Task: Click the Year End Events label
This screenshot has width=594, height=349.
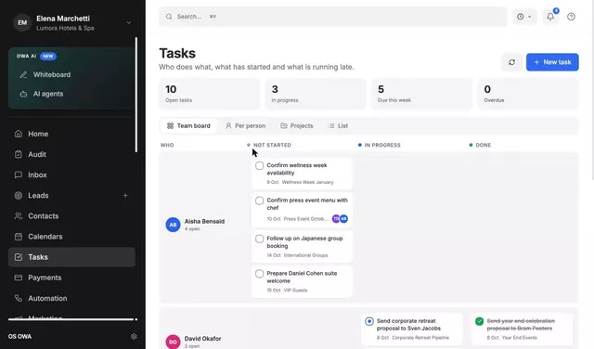Action: [x=520, y=338]
